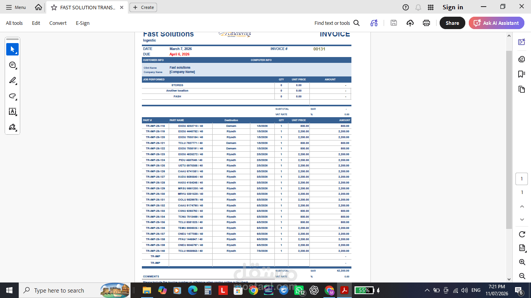Open the Bookmarks panel icon
This screenshot has width=531, height=298.
tap(522, 74)
